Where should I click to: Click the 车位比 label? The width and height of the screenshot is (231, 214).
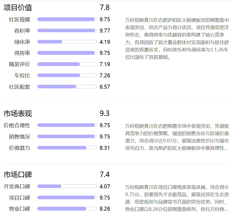tap(22, 75)
